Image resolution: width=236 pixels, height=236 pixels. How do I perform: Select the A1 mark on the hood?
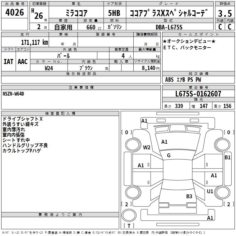(x=164, y=142)
